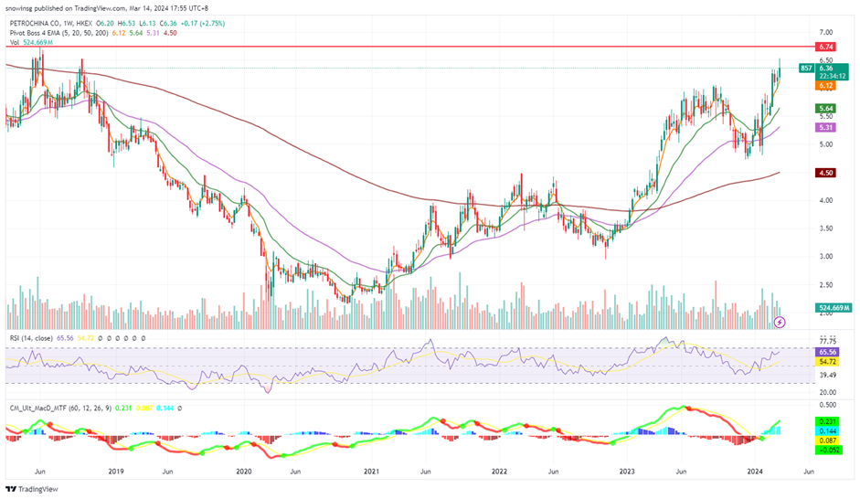Click the 857 label beside current price

[x=806, y=68]
